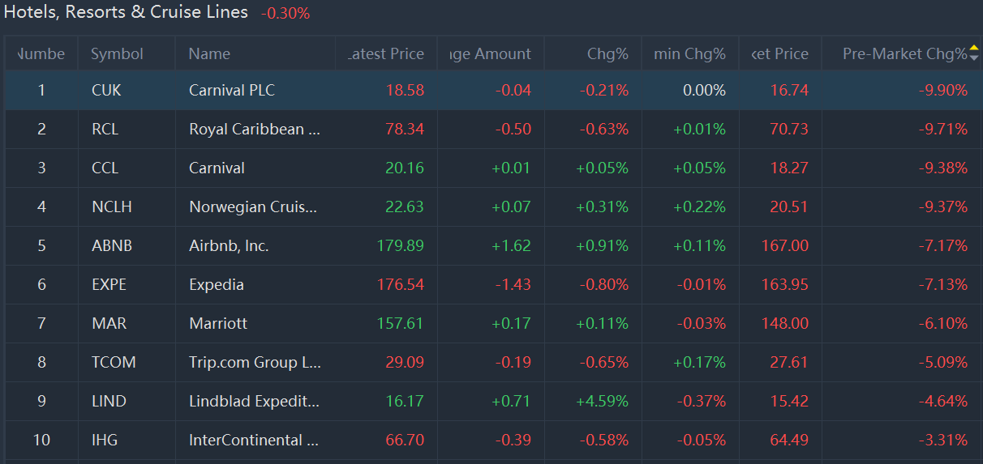Open the Carnival PLC name cell
The image size is (983, 464).
click(232, 90)
